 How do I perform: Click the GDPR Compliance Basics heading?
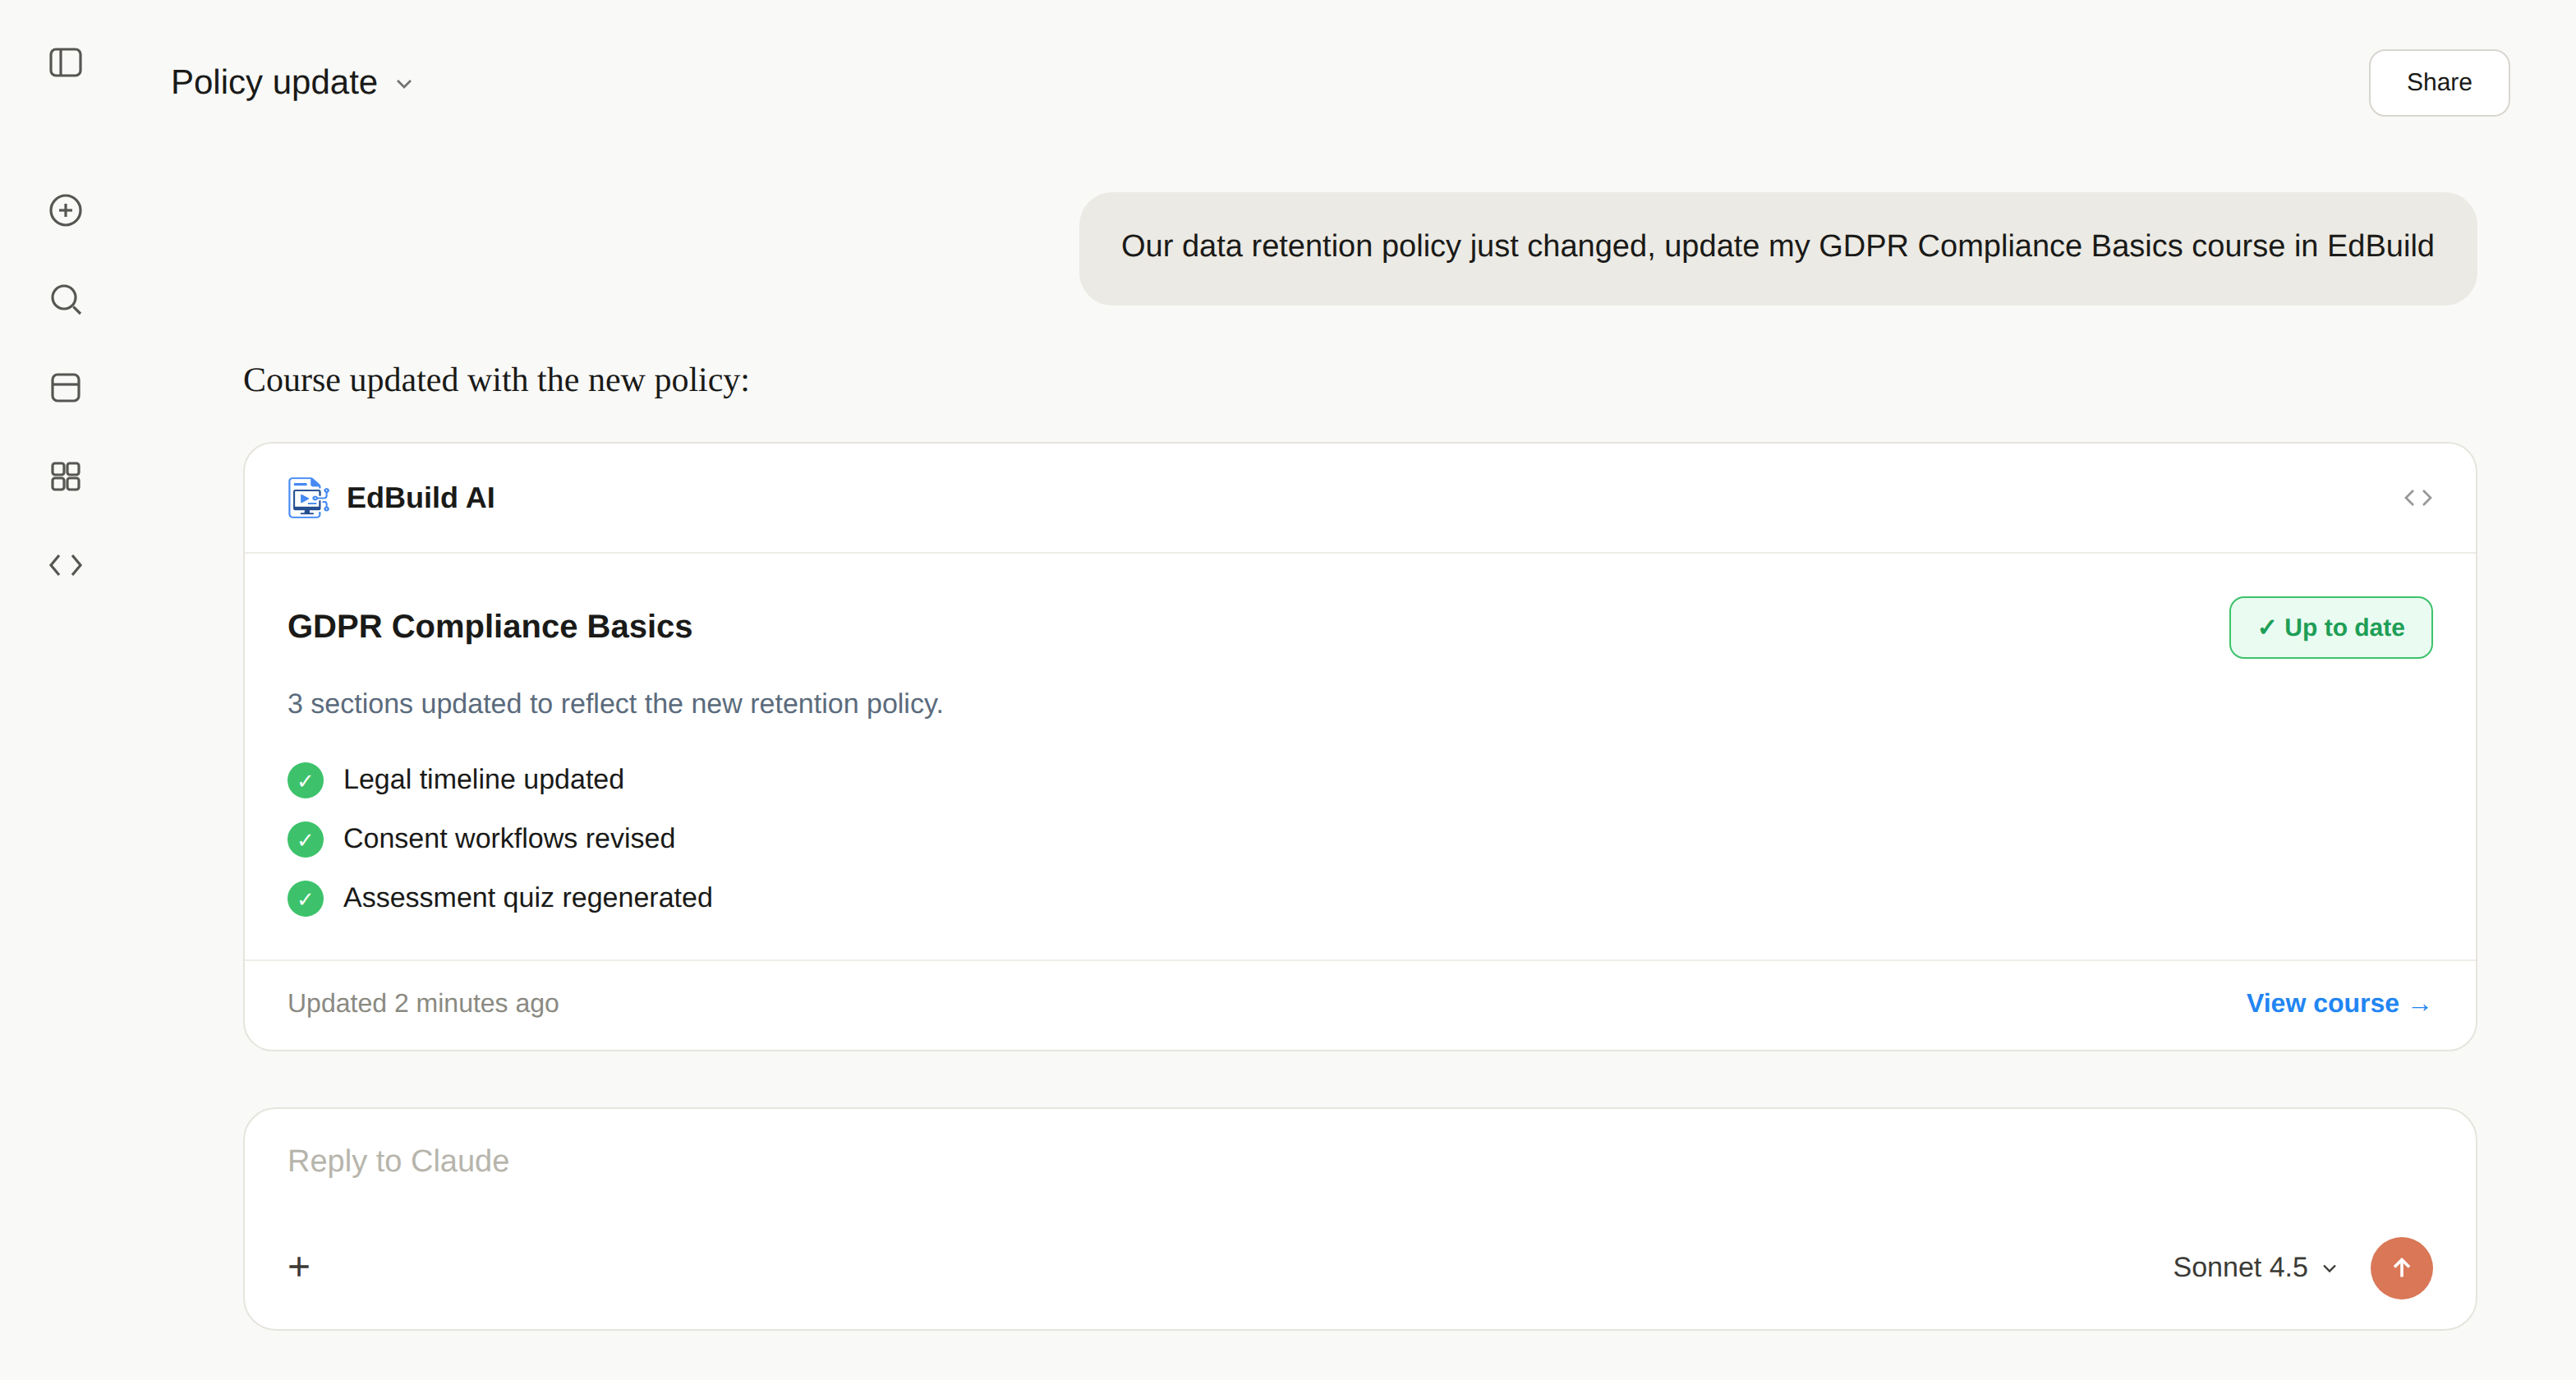(489, 626)
